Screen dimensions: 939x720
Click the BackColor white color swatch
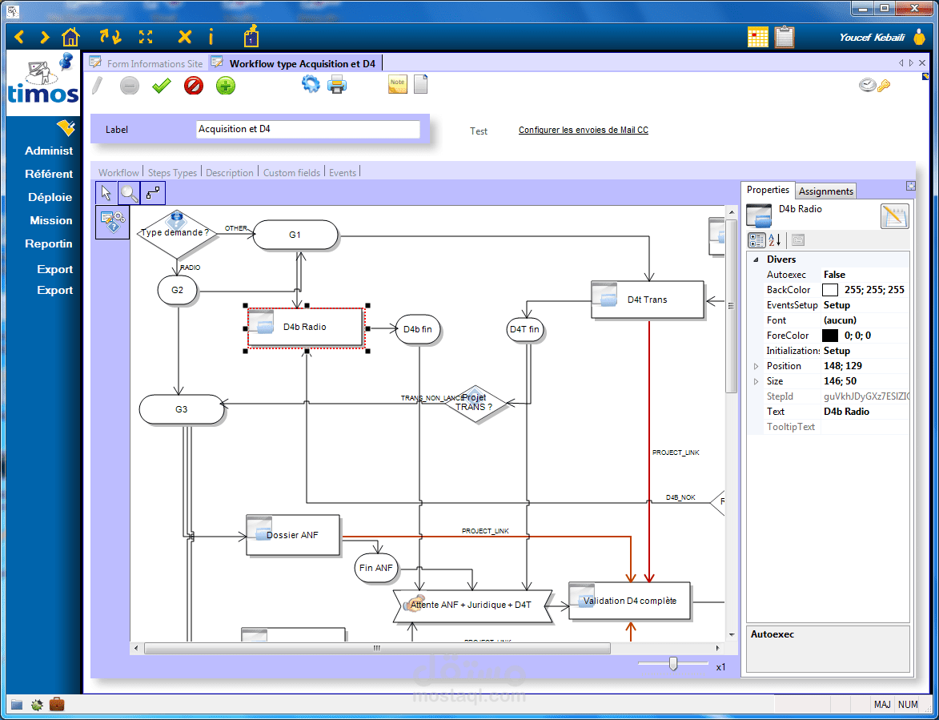click(830, 290)
